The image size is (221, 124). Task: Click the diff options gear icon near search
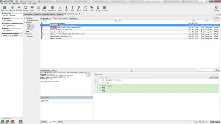[x=217, y=70]
